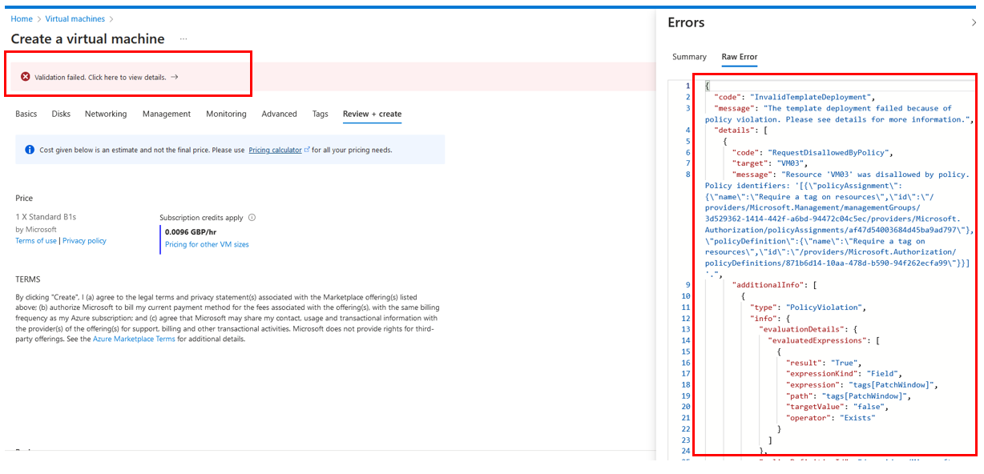This screenshot has height=474, width=984.
Task: Open the Basics tab
Action: point(26,114)
